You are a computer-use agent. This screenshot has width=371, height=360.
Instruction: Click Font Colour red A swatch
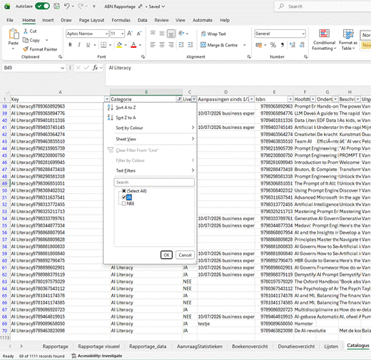[x=133, y=45]
